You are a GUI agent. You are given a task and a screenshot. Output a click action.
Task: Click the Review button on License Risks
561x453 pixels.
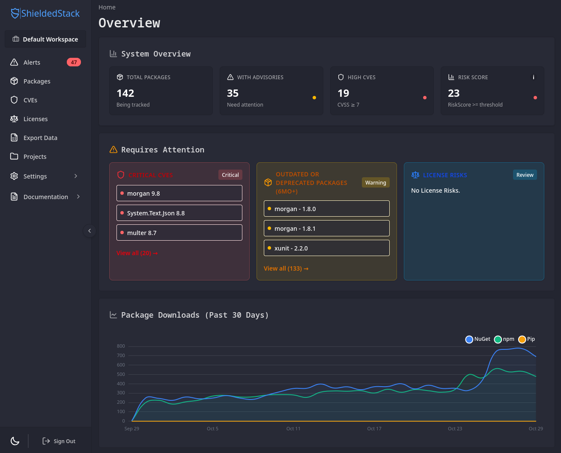(525, 175)
